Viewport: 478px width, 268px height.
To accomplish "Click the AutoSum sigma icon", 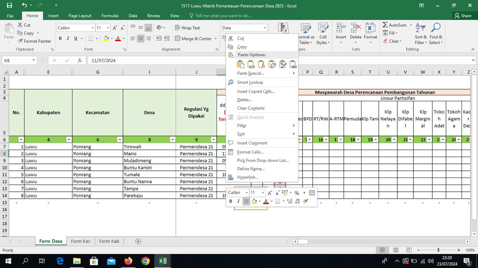I will (x=385, y=25).
